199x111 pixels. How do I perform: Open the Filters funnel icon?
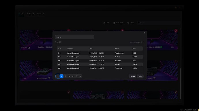point(128,23)
